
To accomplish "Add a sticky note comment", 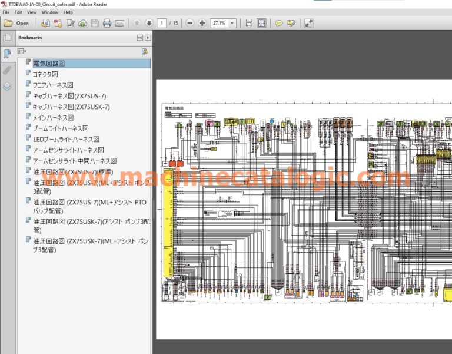I will (278, 24).
